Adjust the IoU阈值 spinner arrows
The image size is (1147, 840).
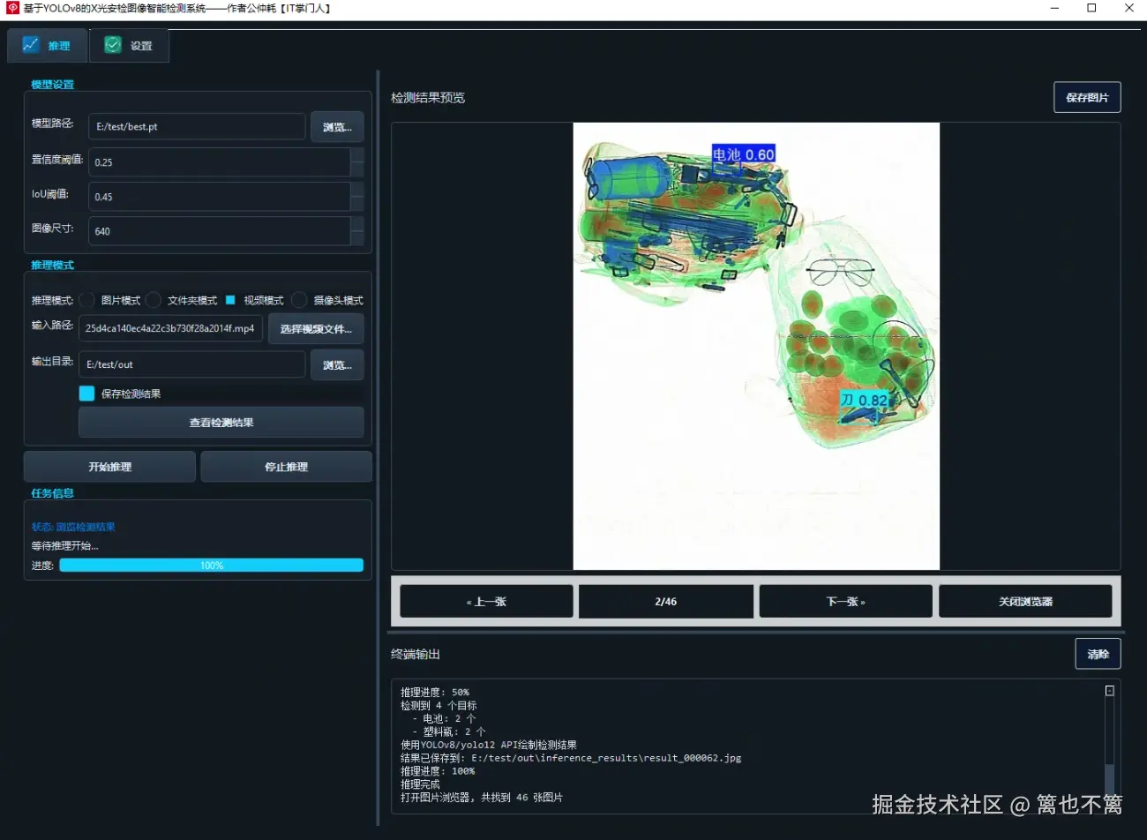point(357,197)
